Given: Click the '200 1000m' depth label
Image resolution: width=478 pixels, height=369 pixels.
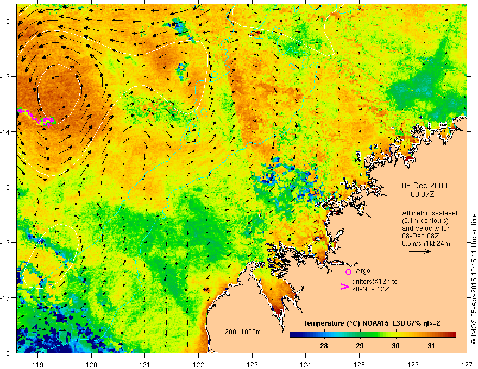Looking at the screenshot, I should (x=243, y=332).
